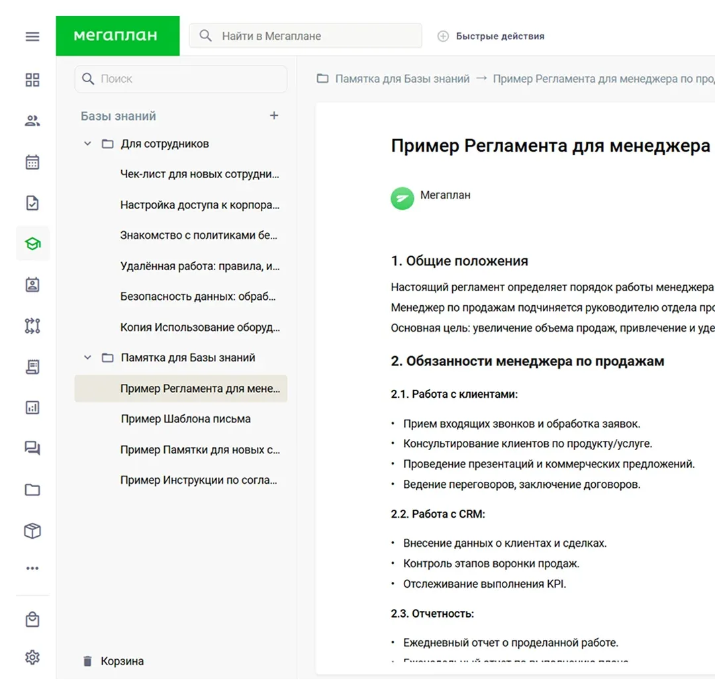
Task: Select Памятка для Базы знаний folder
Action: (187, 357)
